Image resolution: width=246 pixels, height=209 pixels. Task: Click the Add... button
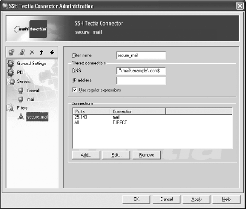86,155
